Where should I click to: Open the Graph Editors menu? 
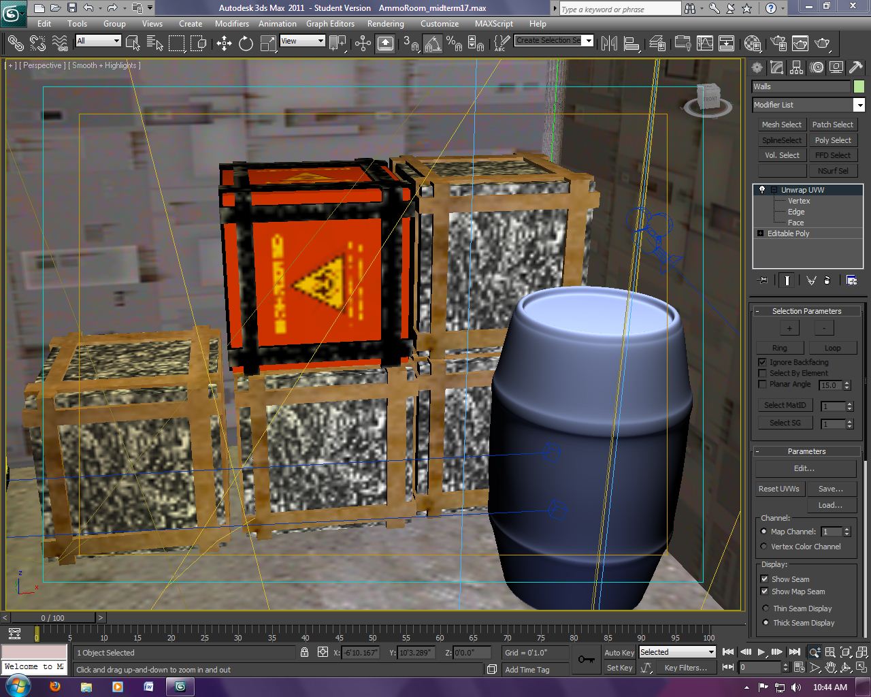tap(330, 23)
